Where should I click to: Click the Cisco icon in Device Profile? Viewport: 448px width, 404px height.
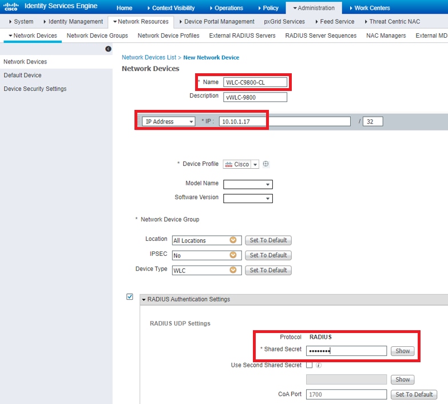[x=228, y=164]
